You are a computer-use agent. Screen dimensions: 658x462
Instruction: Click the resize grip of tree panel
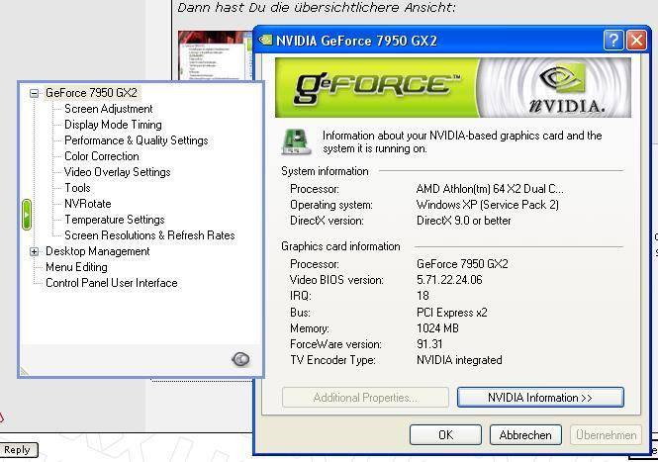click(25, 371)
